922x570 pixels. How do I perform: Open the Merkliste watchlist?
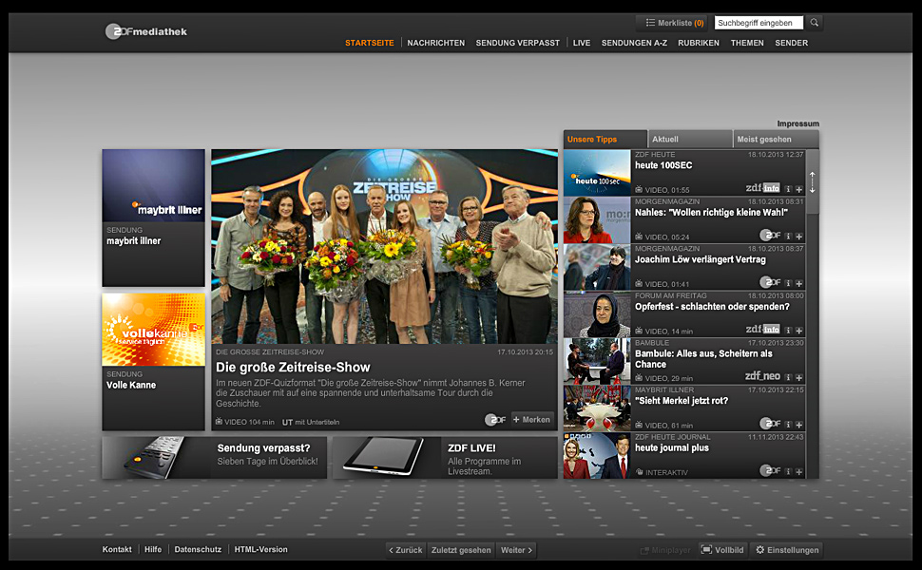click(x=674, y=23)
